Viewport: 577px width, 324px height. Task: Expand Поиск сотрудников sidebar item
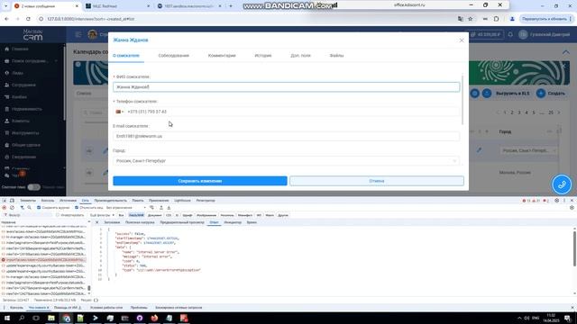[31, 61]
